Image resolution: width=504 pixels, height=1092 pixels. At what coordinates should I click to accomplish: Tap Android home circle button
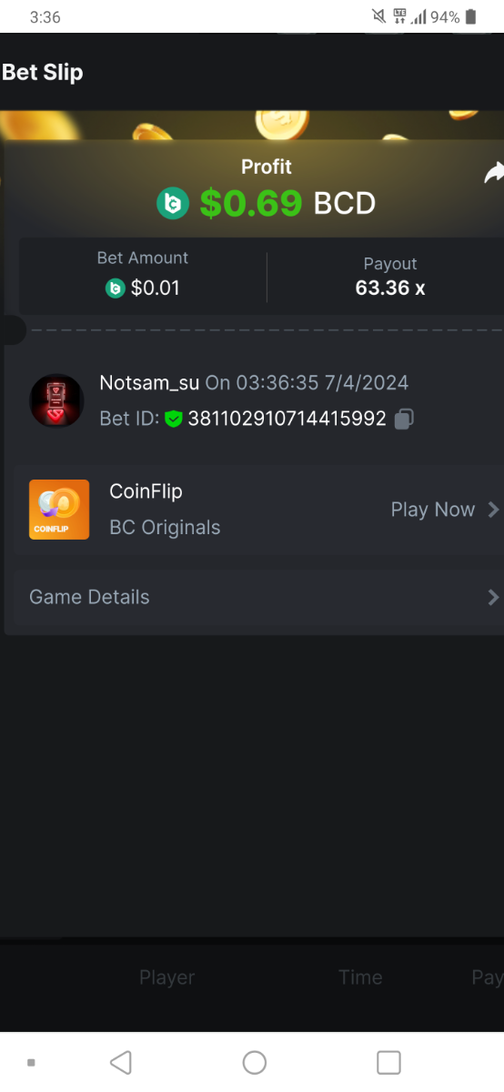pyautogui.click(x=255, y=1062)
